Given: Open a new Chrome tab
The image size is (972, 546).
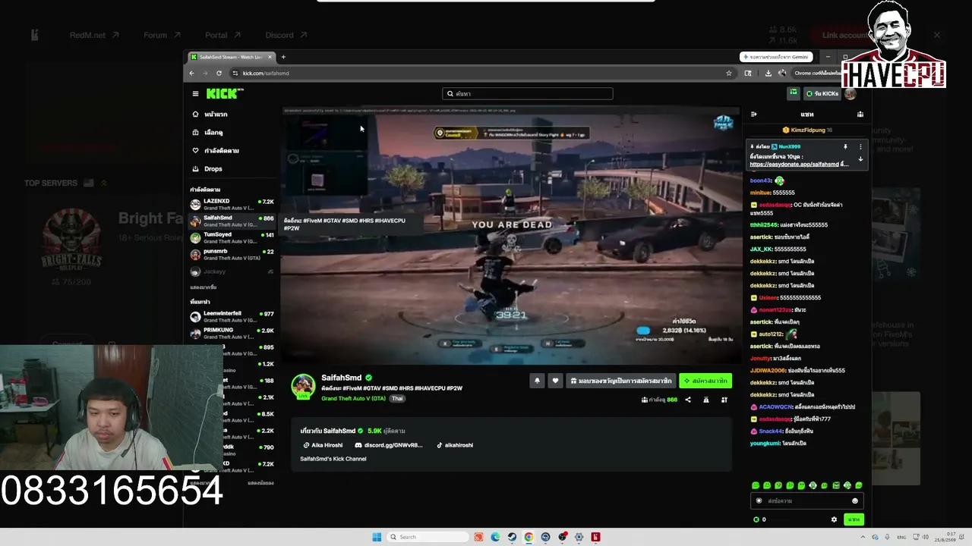Looking at the screenshot, I should (x=283, y=57).
